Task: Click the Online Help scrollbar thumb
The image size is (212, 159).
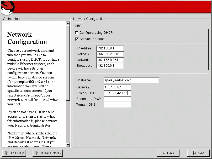Action: [68, 63]
